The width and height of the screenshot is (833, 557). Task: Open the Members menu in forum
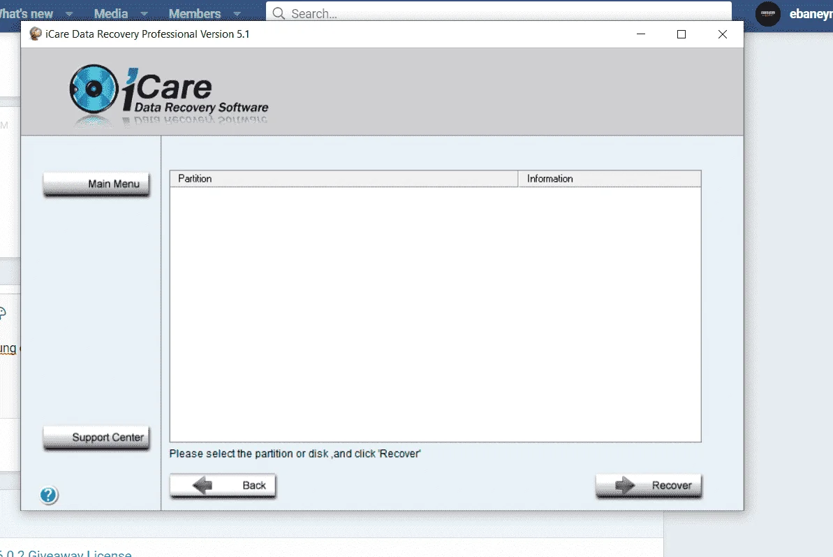point(194,14)
